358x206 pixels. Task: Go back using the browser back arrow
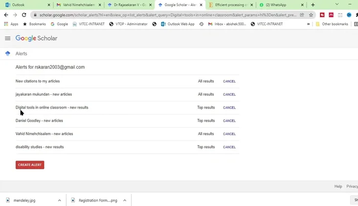(6, 15)
